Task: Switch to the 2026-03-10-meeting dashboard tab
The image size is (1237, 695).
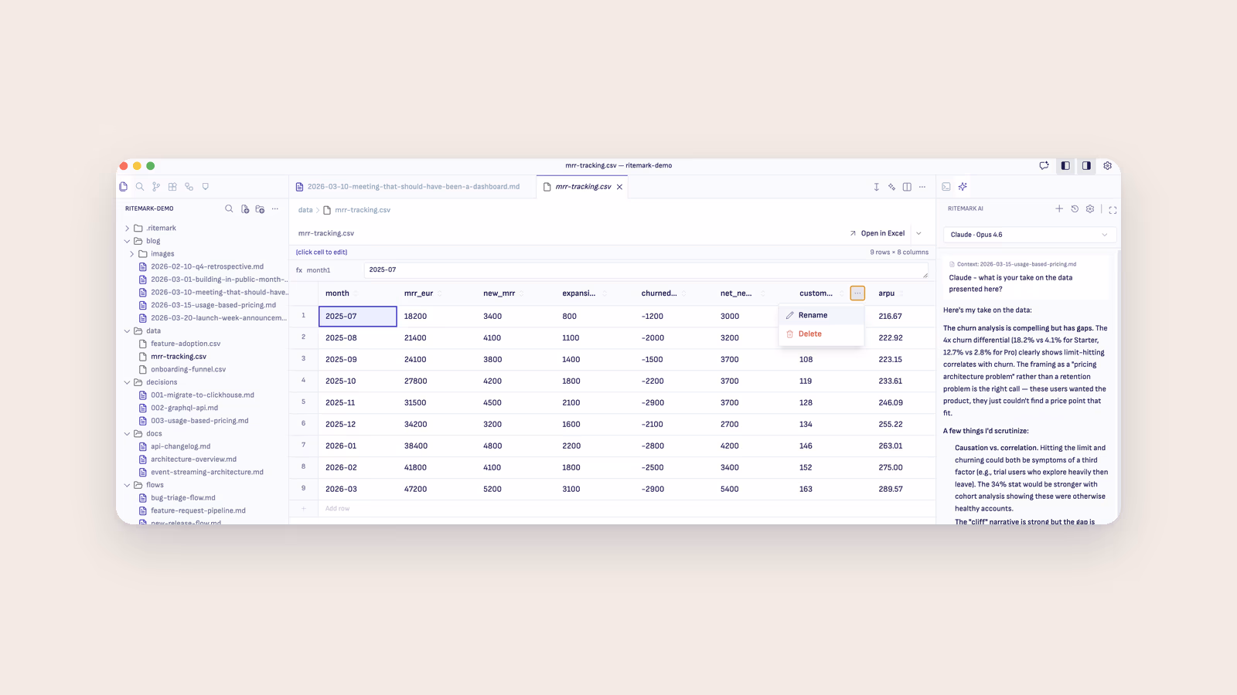Action: click(413, 187)
